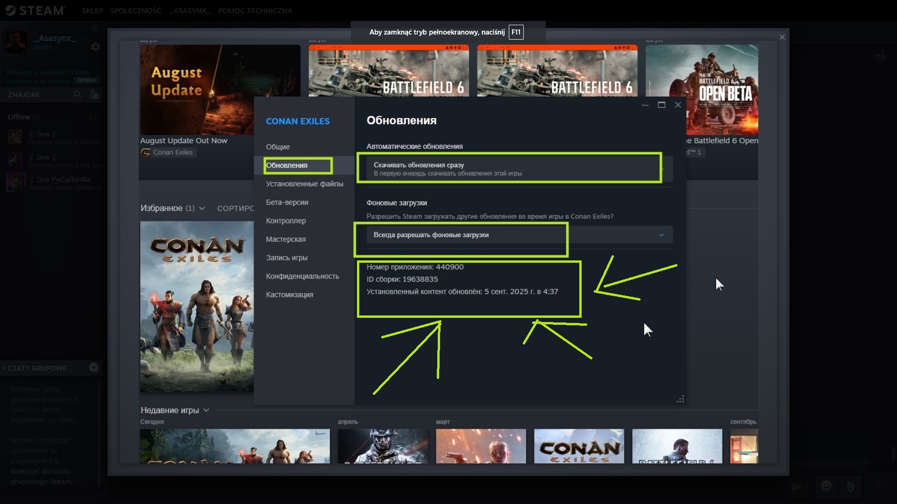This screenshot has height=504, width=897.
Task: Open the emoji picker in chat
Action: (x=826, y=486)
